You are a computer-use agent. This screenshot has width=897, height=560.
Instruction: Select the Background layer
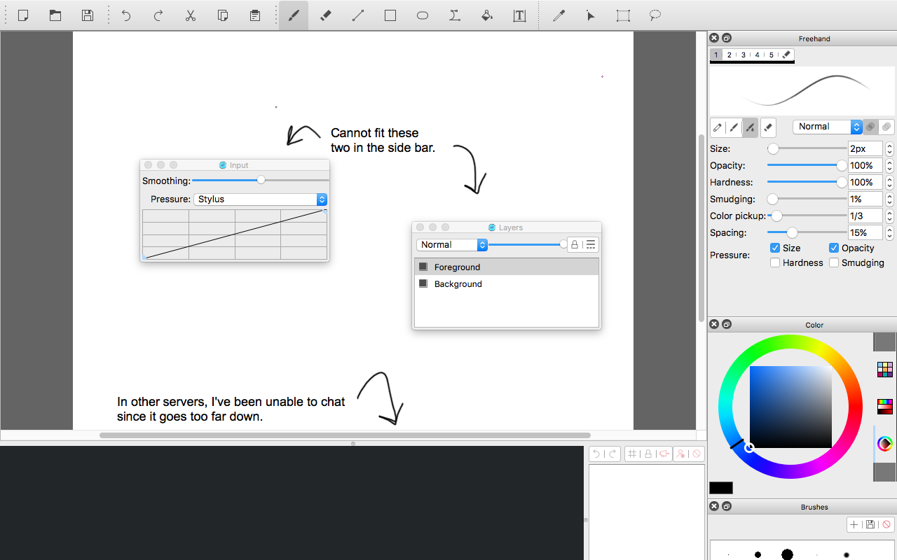click(507, 283)
